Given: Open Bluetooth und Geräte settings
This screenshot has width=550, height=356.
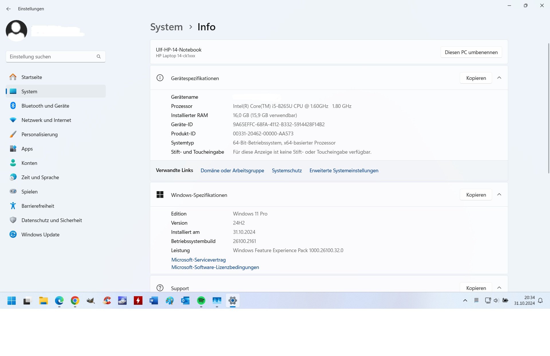Looking at the screenshot, I should [56, 106].
